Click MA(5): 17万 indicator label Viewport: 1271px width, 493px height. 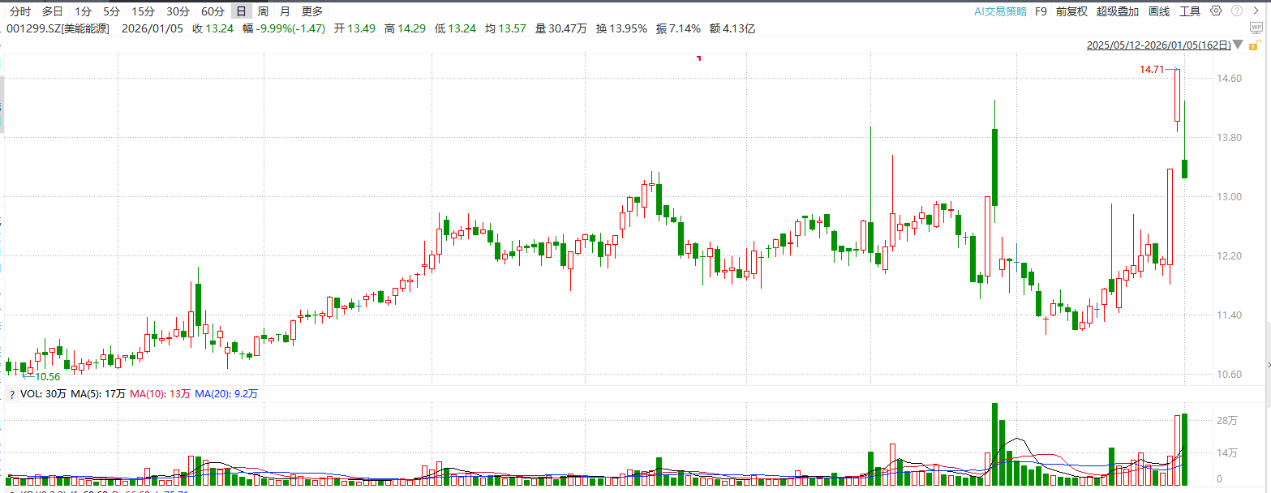pyautogui.click(x=98, y=394)
